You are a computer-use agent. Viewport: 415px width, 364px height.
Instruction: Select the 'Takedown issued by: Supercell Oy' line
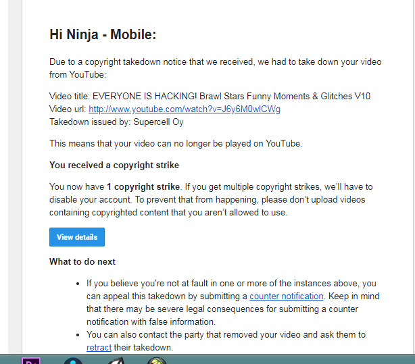116,122
